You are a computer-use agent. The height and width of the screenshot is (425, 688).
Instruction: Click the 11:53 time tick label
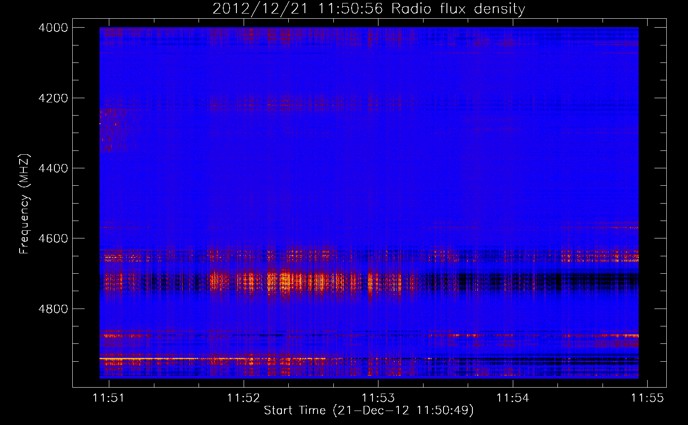tap(378, 398)
